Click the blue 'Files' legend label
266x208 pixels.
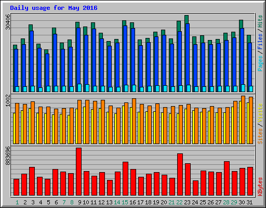(x=260, y=41)
